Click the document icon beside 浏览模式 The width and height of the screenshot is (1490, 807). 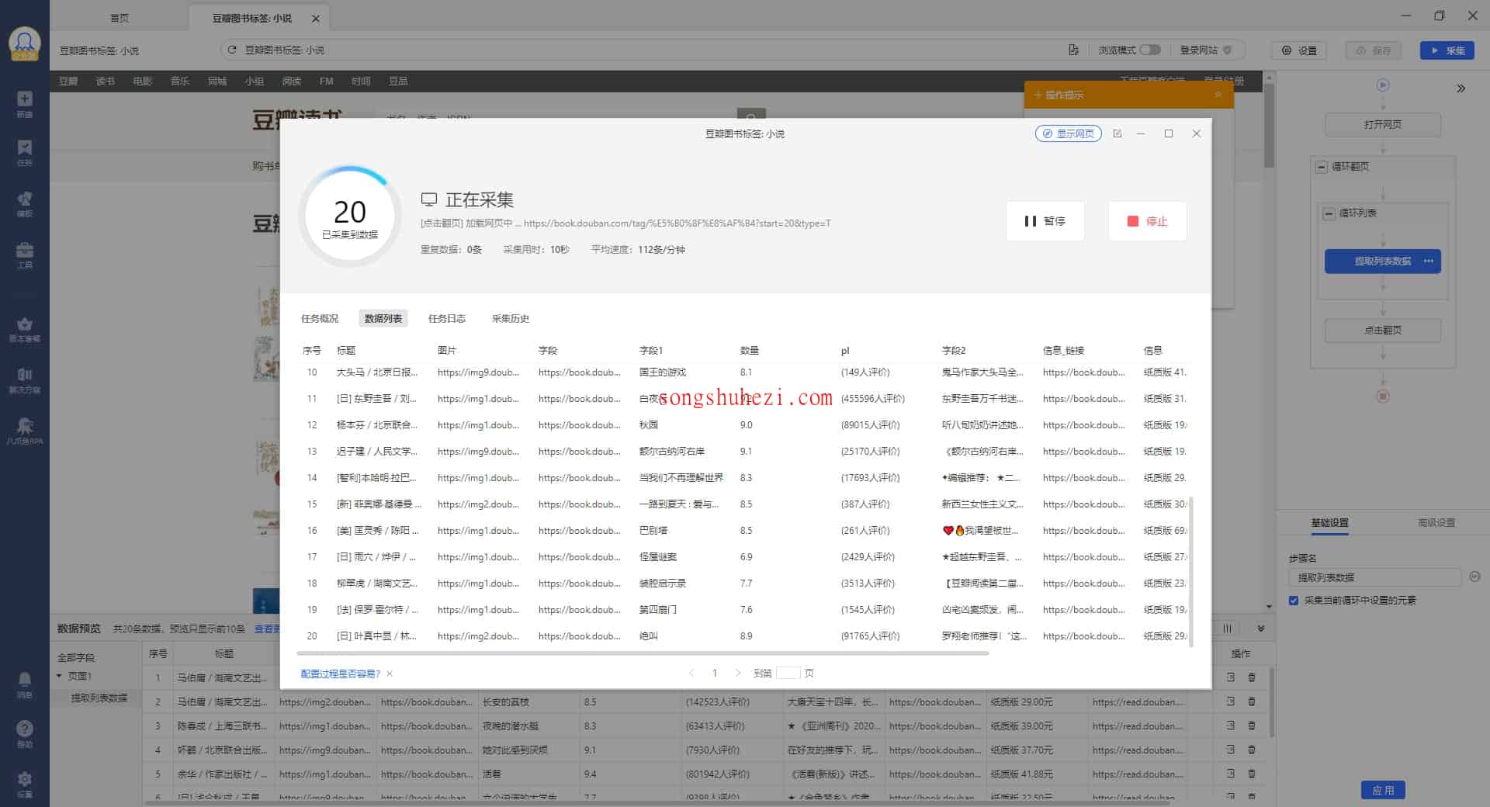(1073, 50)
